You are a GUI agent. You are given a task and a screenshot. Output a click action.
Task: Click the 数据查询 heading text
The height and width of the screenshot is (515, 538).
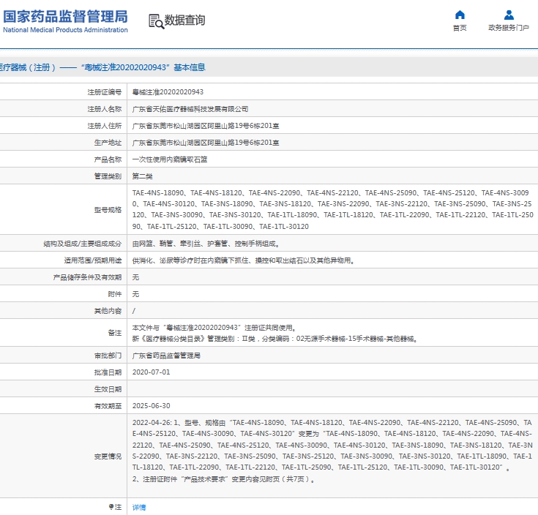tap(184, 20)
